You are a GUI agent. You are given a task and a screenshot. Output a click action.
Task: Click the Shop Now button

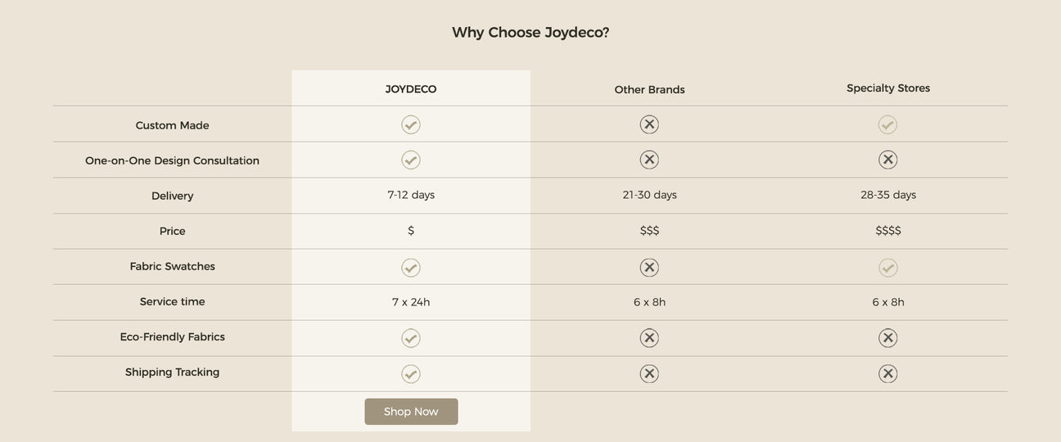coord(411,412)
